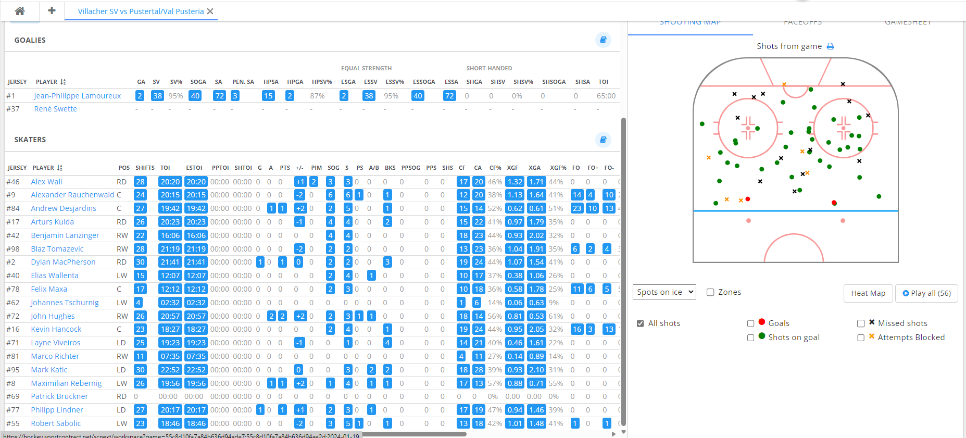The height and width of the screenshot is (438, 966).
Task: Open the Spots on ice dropdown
Action: tap(664, 292)
